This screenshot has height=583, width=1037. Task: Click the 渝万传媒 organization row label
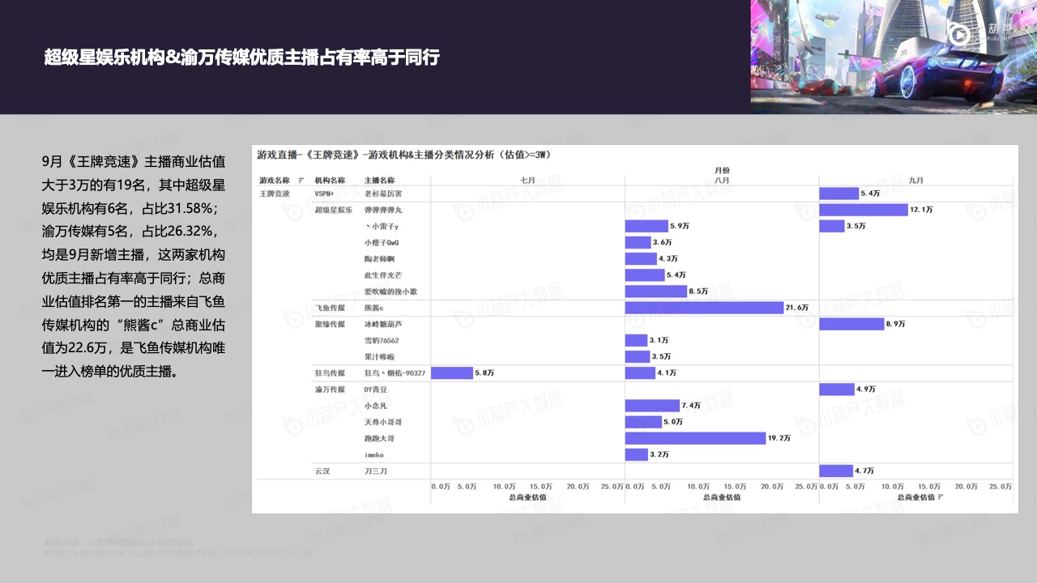[x=330, y=389]
